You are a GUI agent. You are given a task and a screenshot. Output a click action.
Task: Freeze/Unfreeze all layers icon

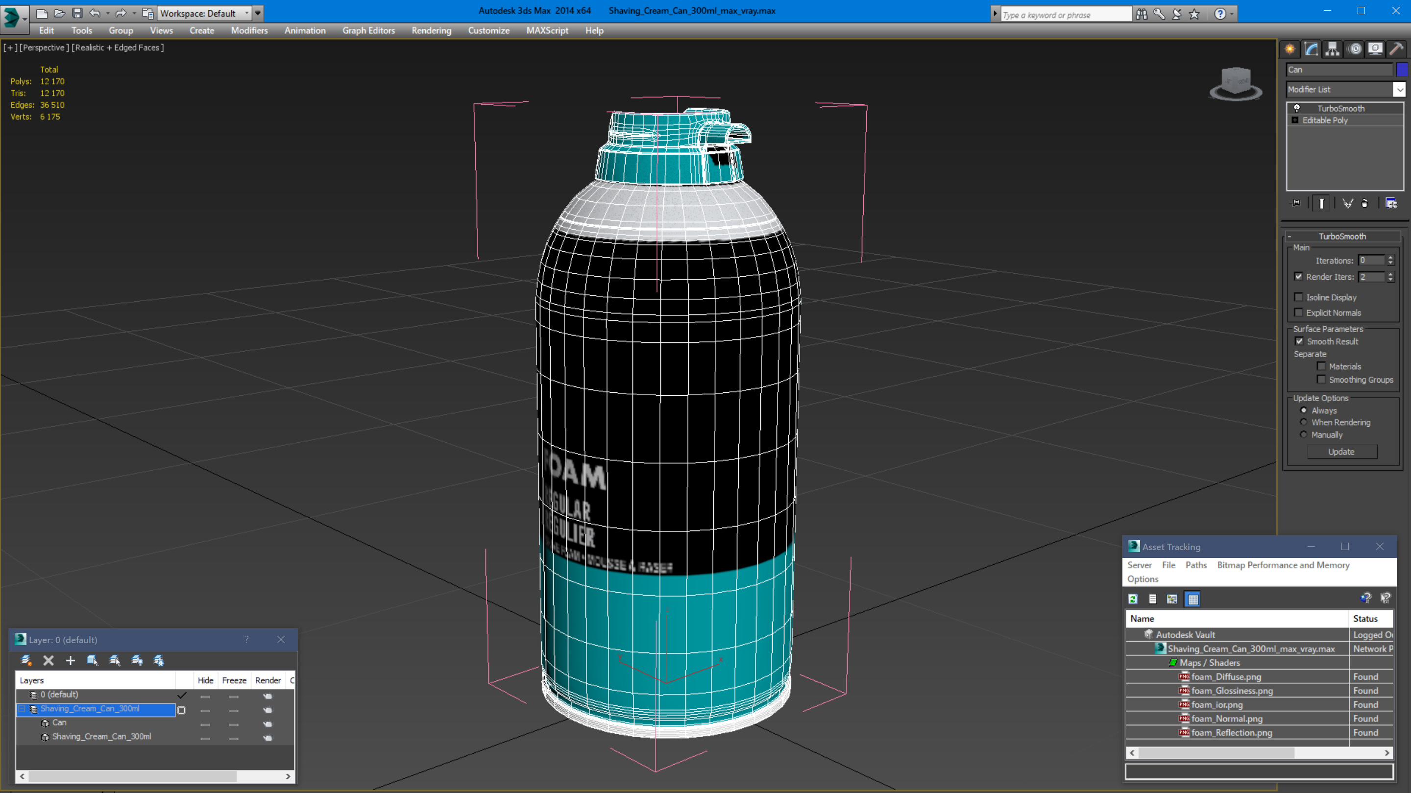click(159, 660)
